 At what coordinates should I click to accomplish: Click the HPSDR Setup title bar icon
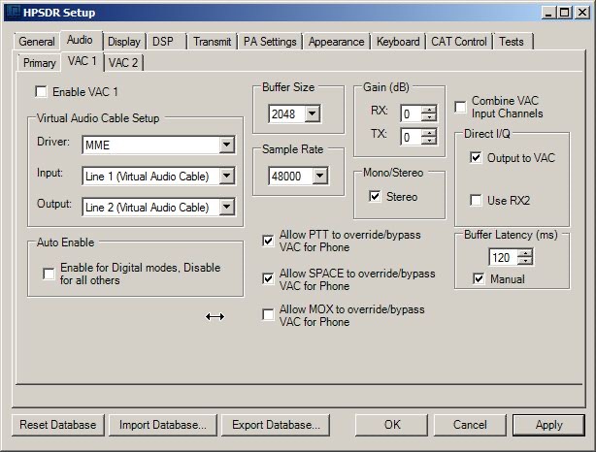point(14,13)
